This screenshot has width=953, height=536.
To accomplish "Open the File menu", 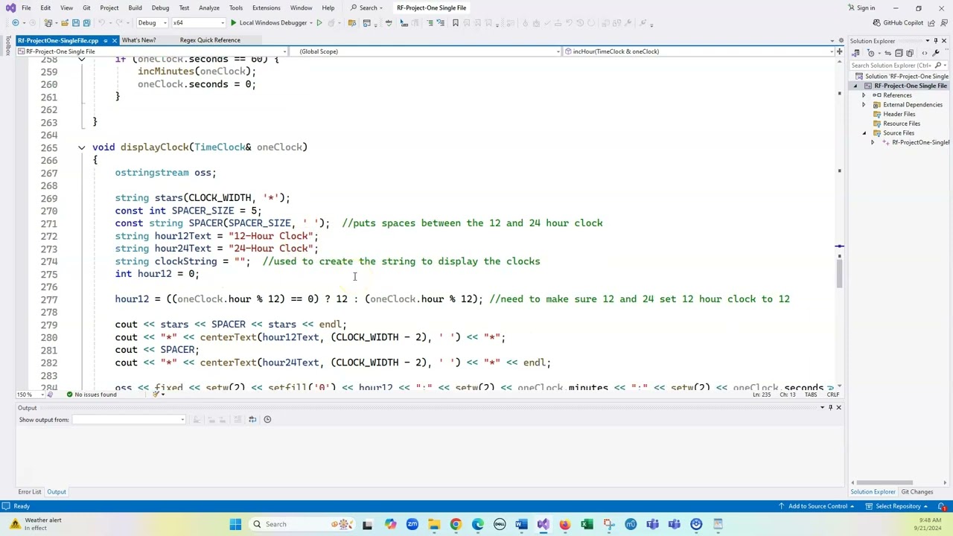I will point(26,8).
